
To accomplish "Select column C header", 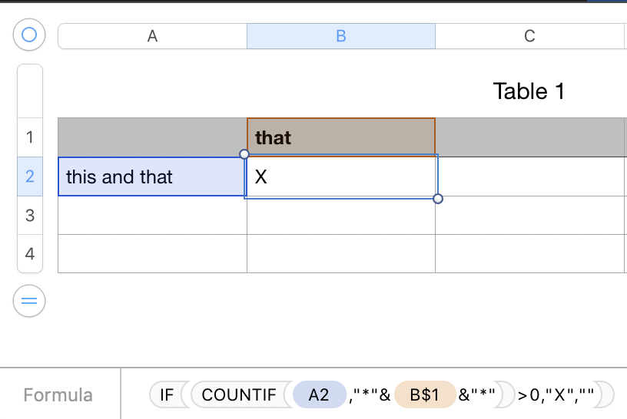I will pyautogui.click(x=529, y=36).
